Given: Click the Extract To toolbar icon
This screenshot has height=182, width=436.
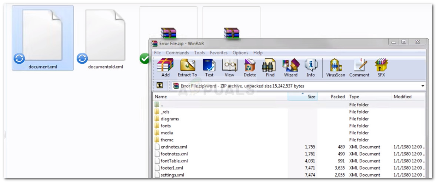Looking at the screenshot, I should click(187, 68).
